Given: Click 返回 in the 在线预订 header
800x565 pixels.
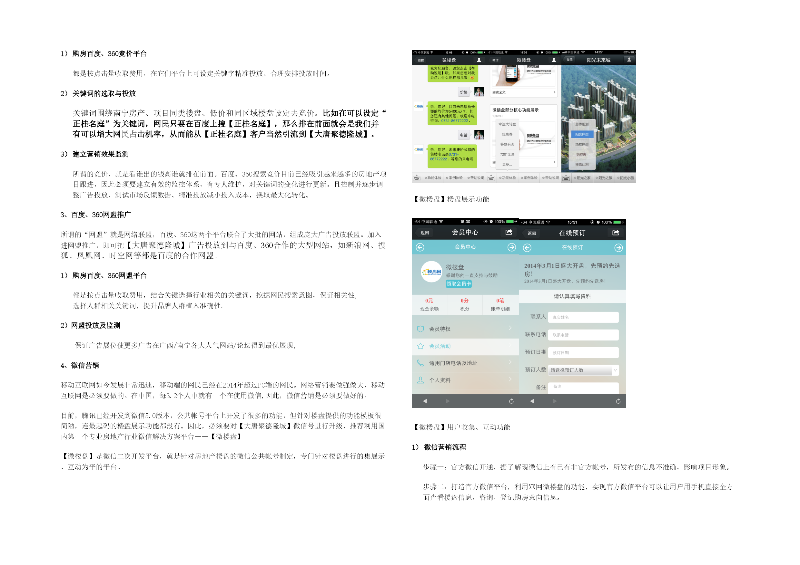Looking at the screenshot, I should click(531, 233).
